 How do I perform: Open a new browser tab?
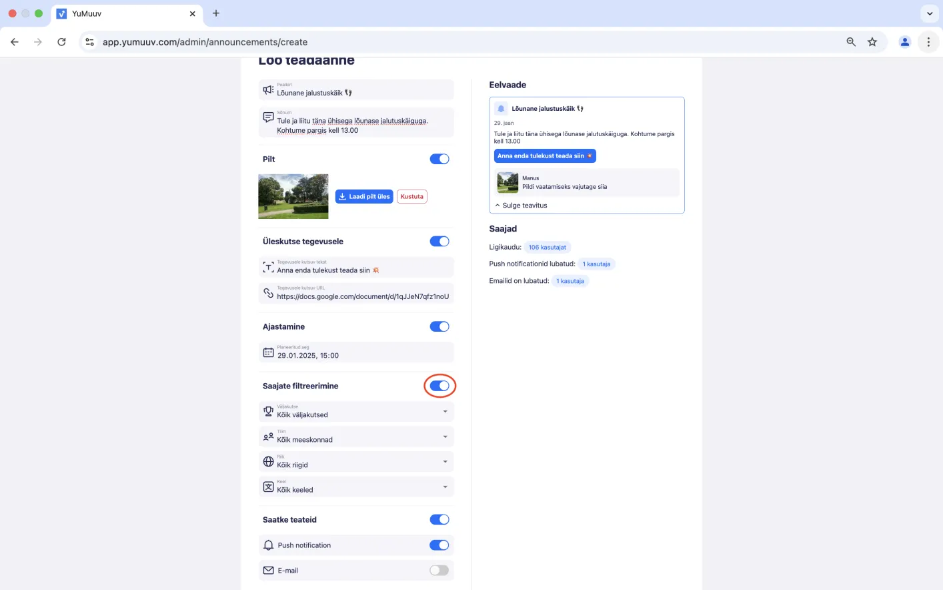tap(216, 13)
